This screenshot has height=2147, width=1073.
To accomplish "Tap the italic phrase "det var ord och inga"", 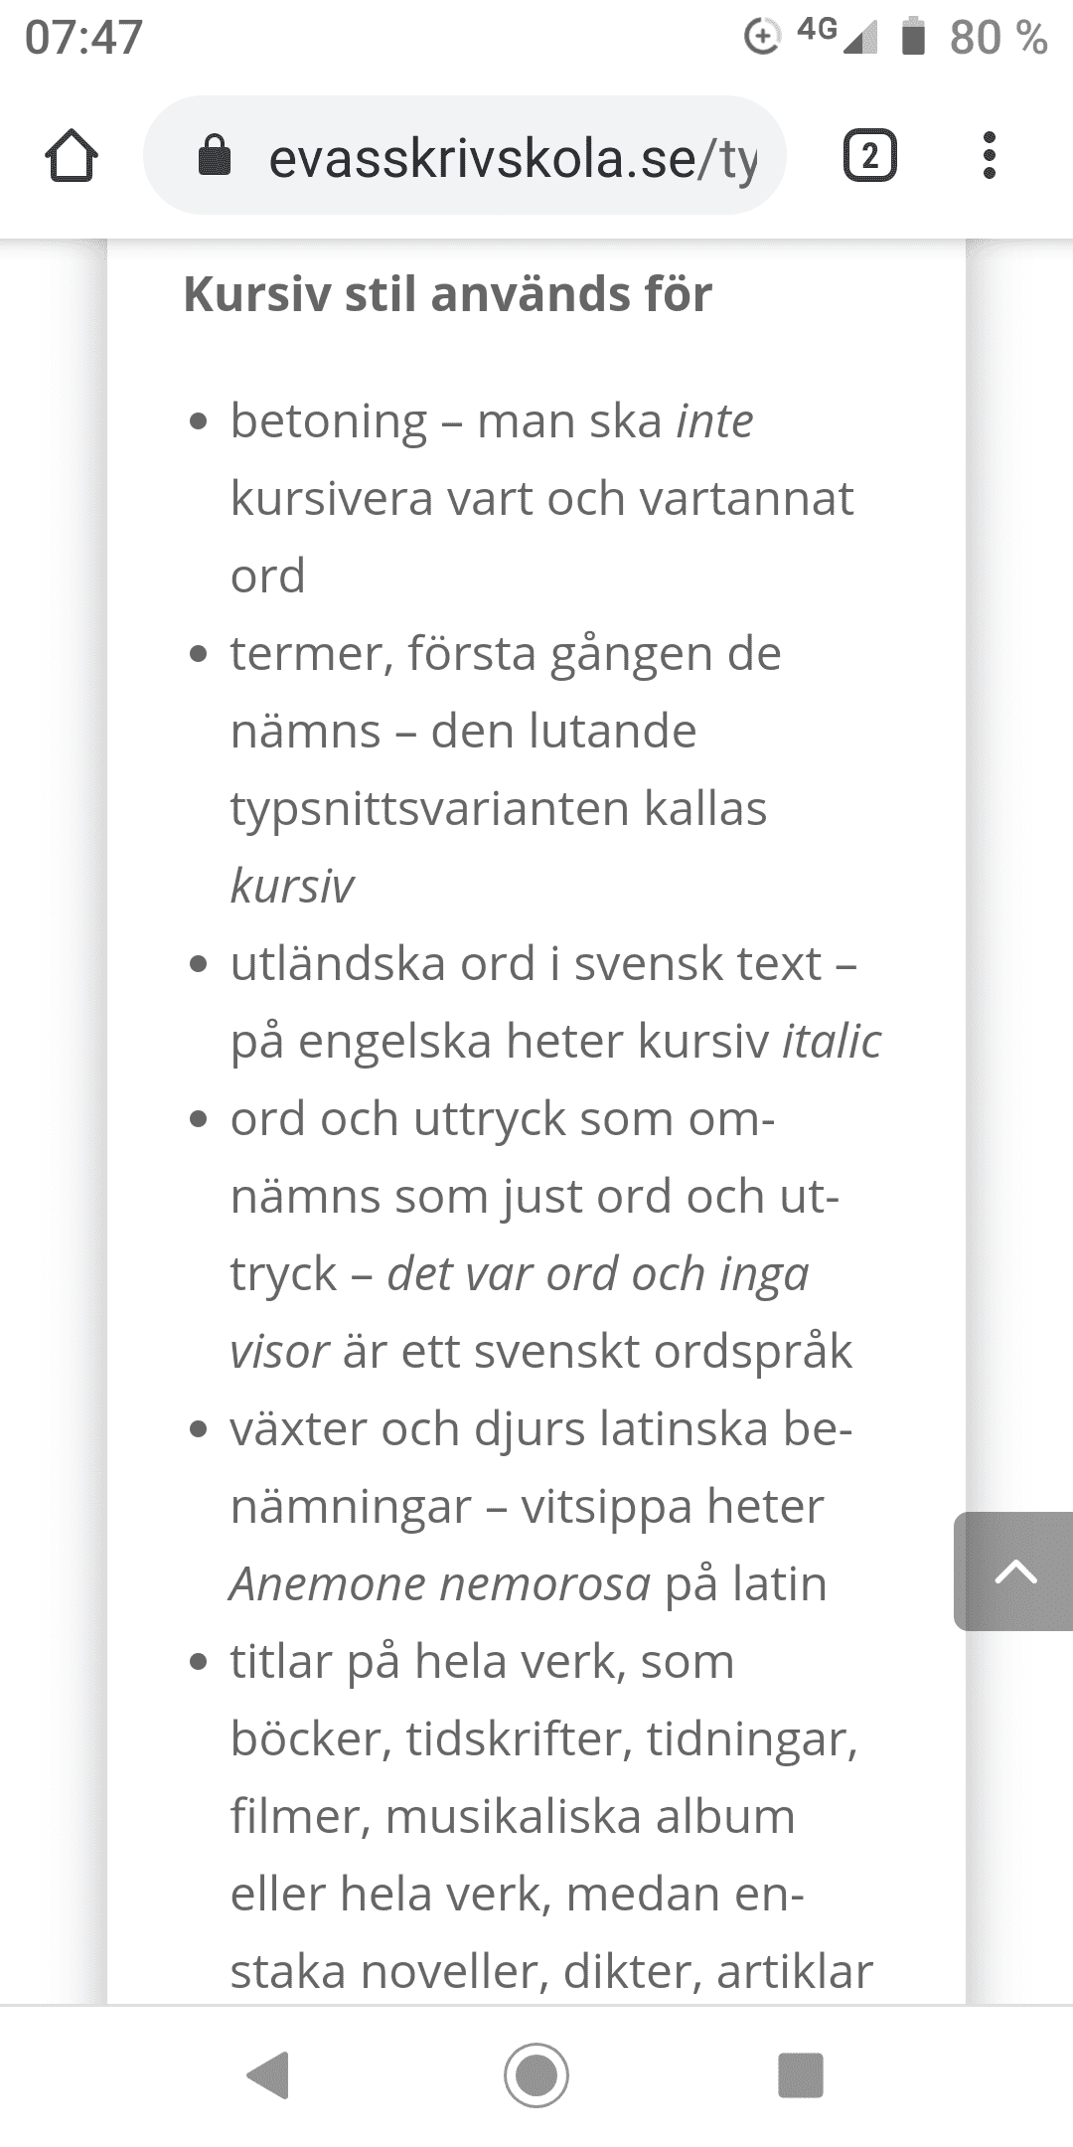I will [598, 1273].
